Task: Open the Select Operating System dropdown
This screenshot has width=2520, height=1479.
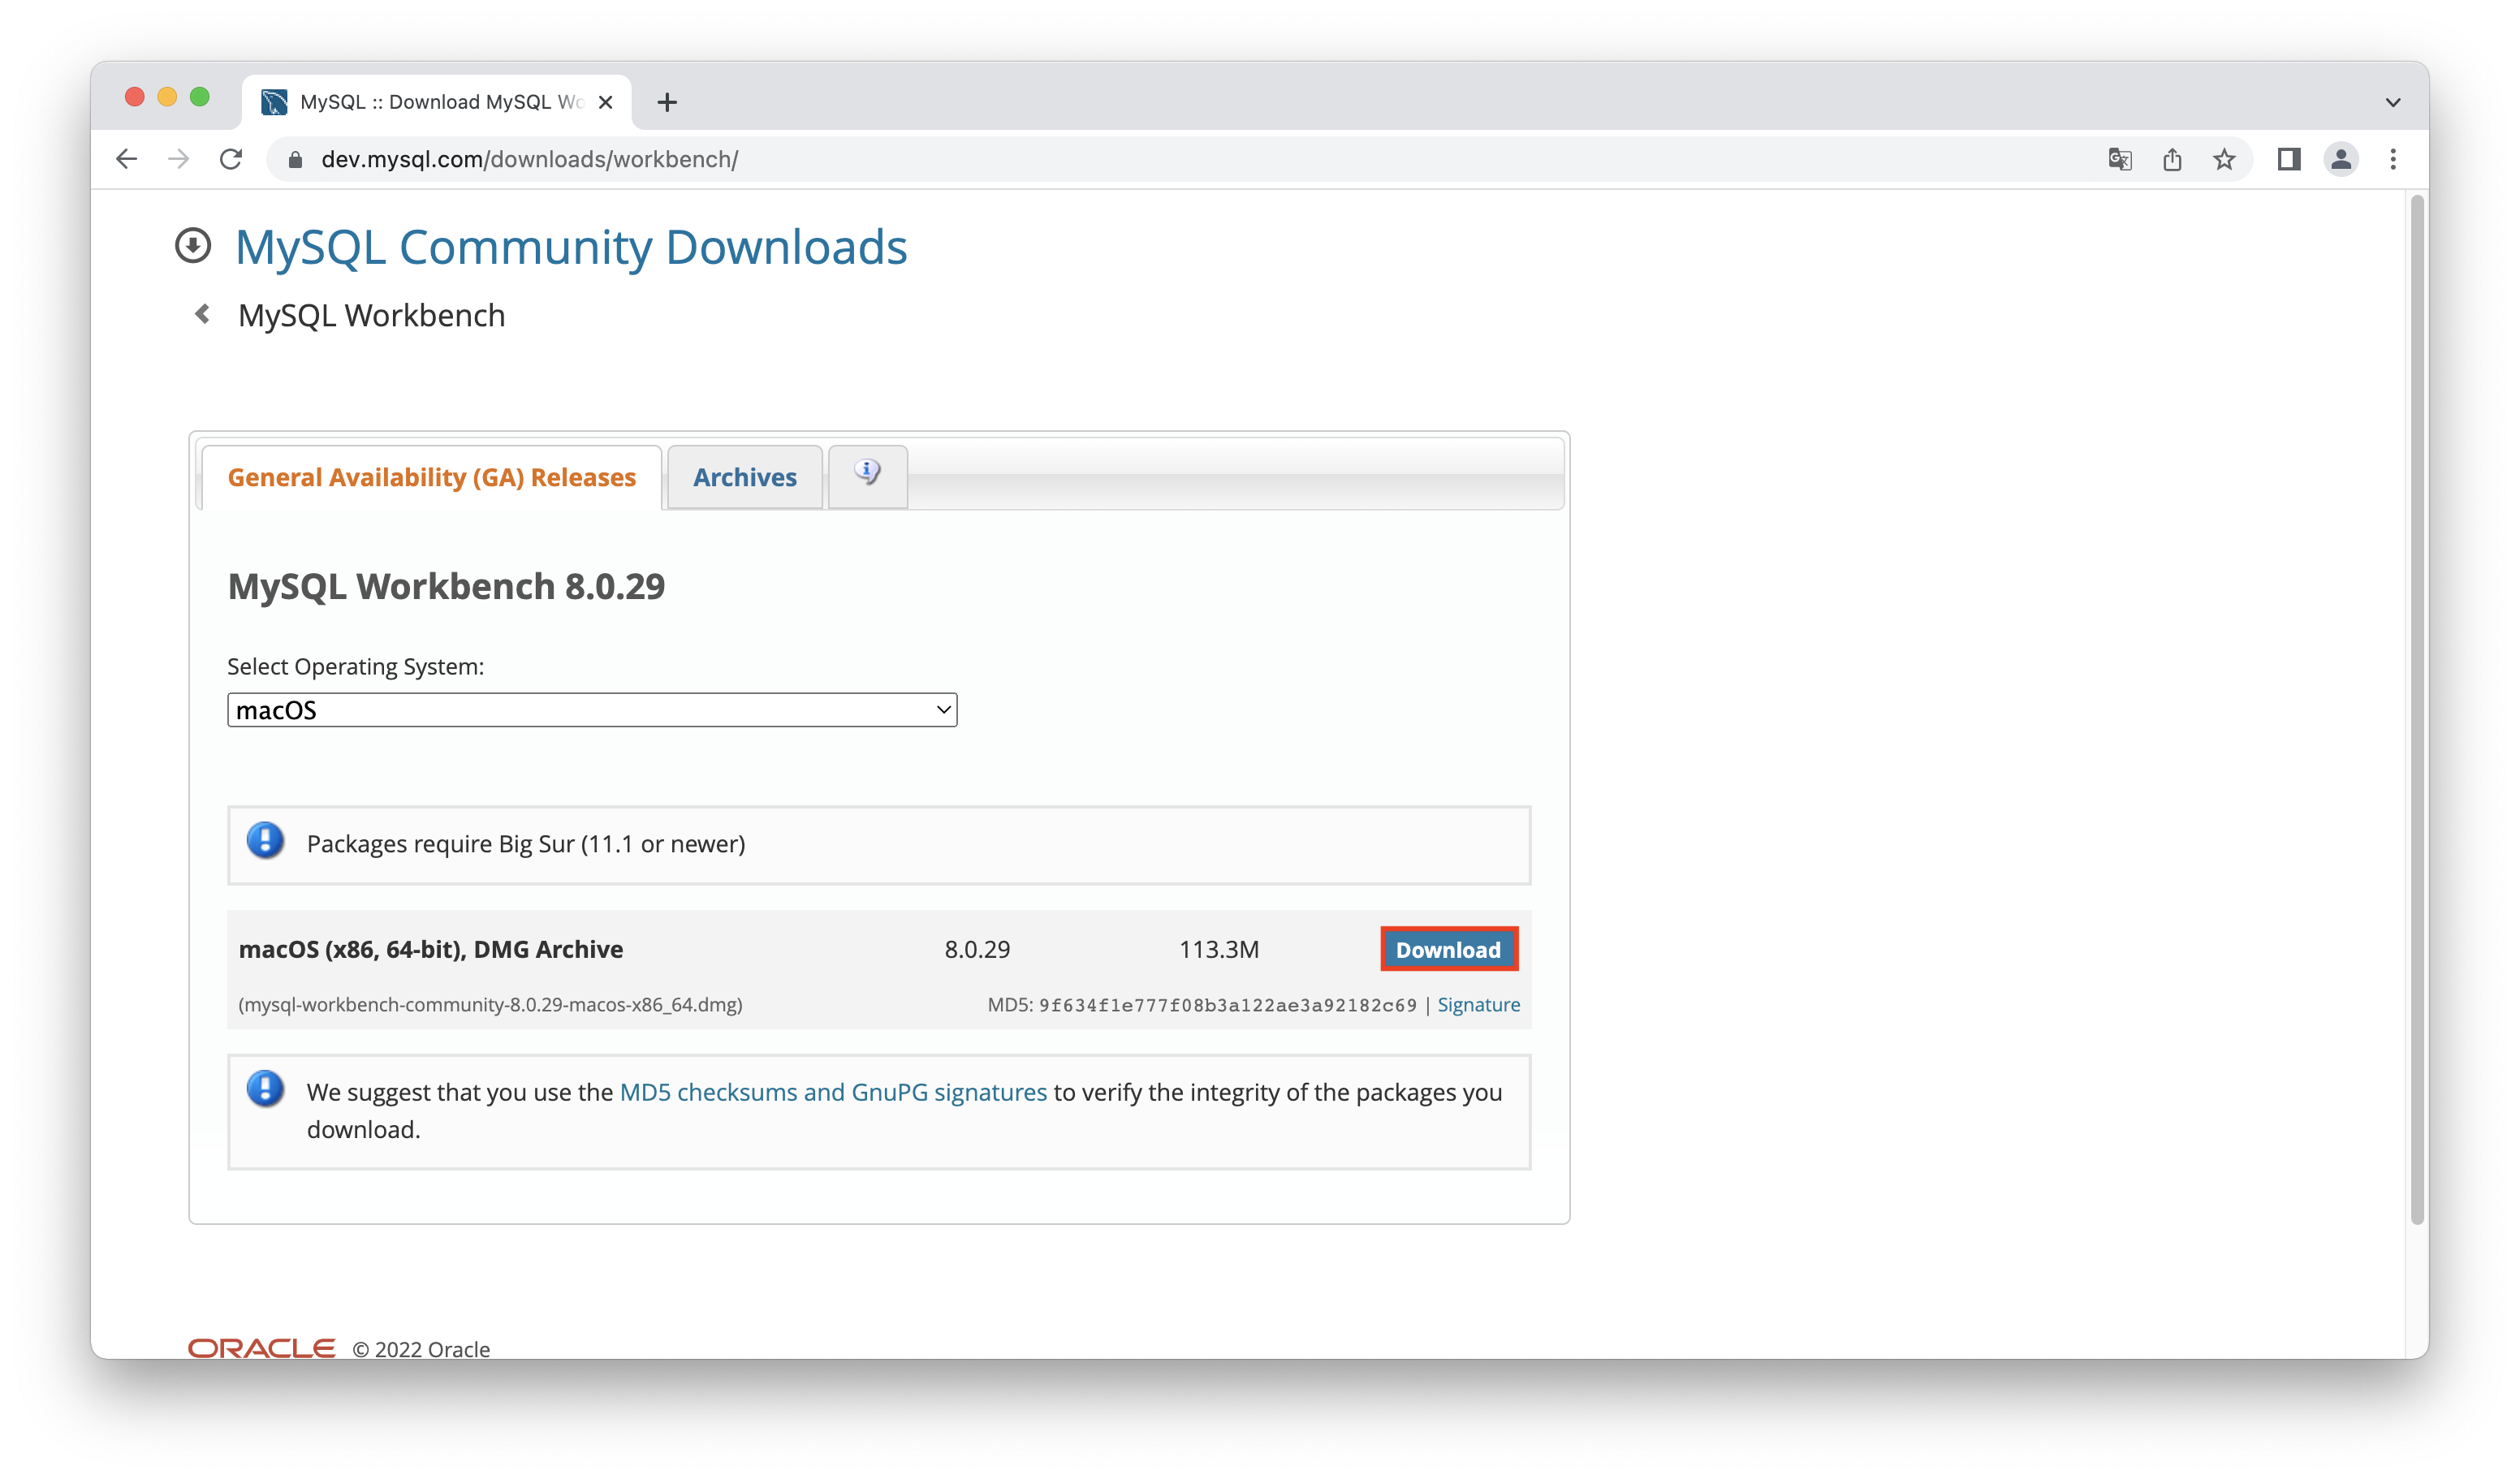Action: pyautogui.click(x=592, y=710)
